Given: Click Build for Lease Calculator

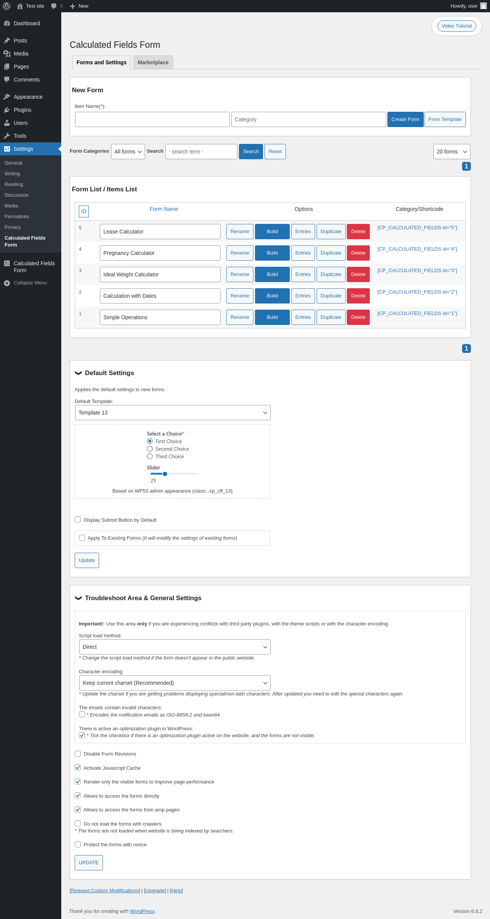Looking at the screenshot, I should pyautogui.click(x=272, y=232).
